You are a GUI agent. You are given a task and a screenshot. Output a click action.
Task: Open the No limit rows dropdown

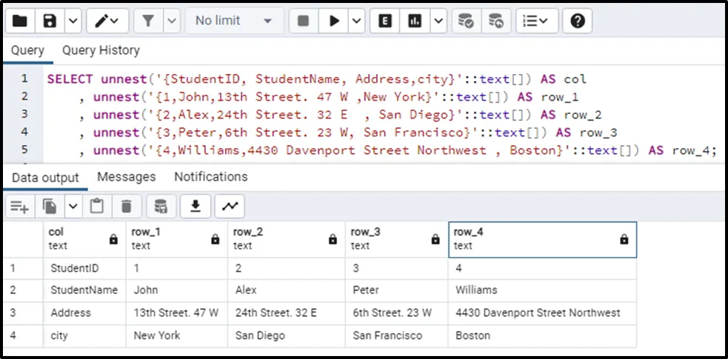[233, 21]
